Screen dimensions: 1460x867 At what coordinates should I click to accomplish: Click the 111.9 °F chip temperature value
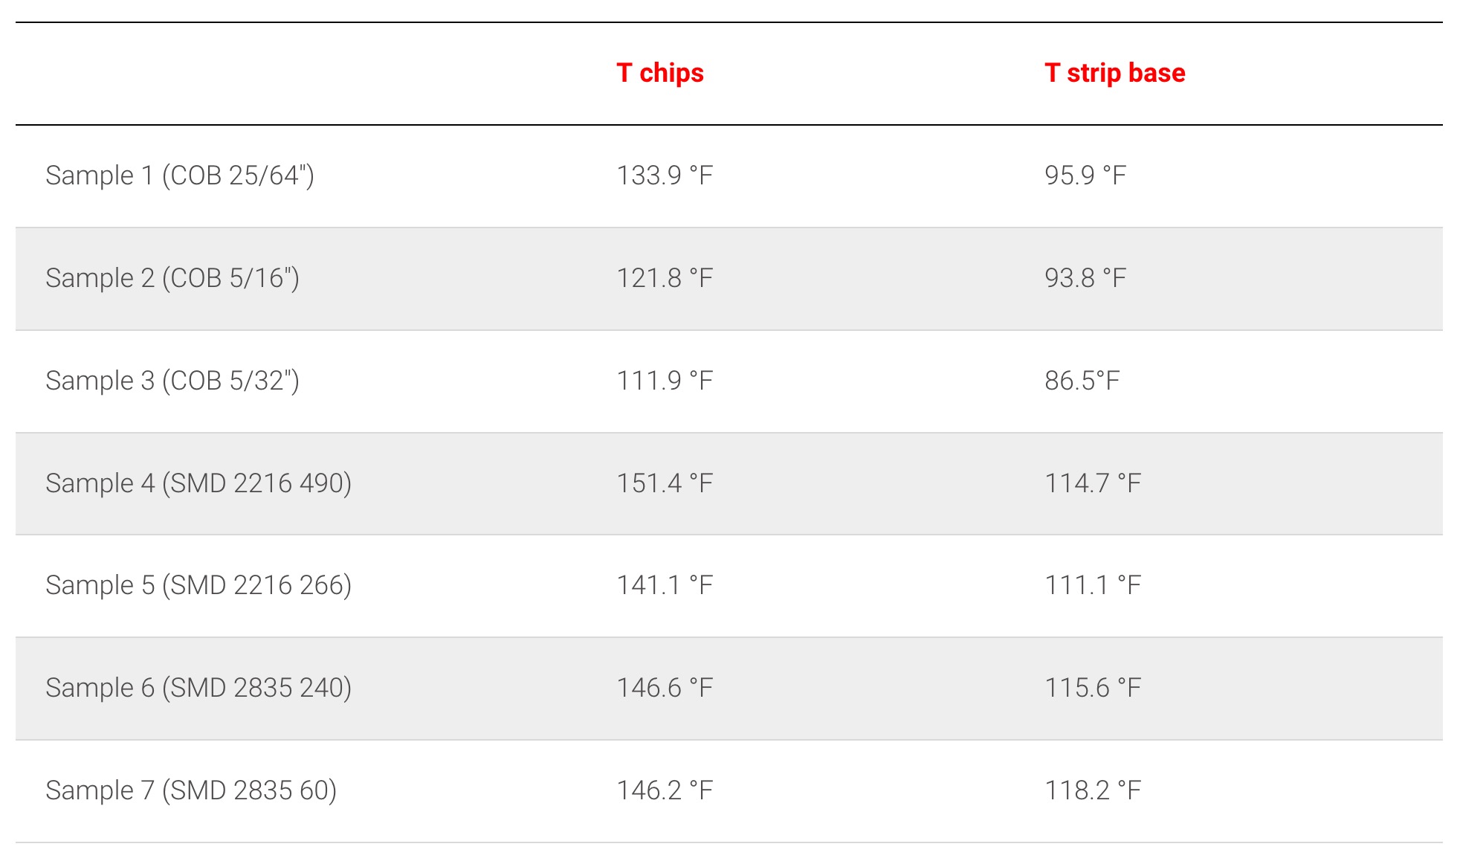(x=665, y=381)
